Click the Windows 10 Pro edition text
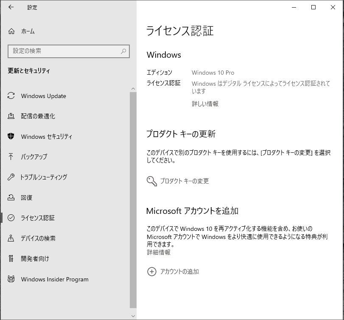 pos(213,73)
